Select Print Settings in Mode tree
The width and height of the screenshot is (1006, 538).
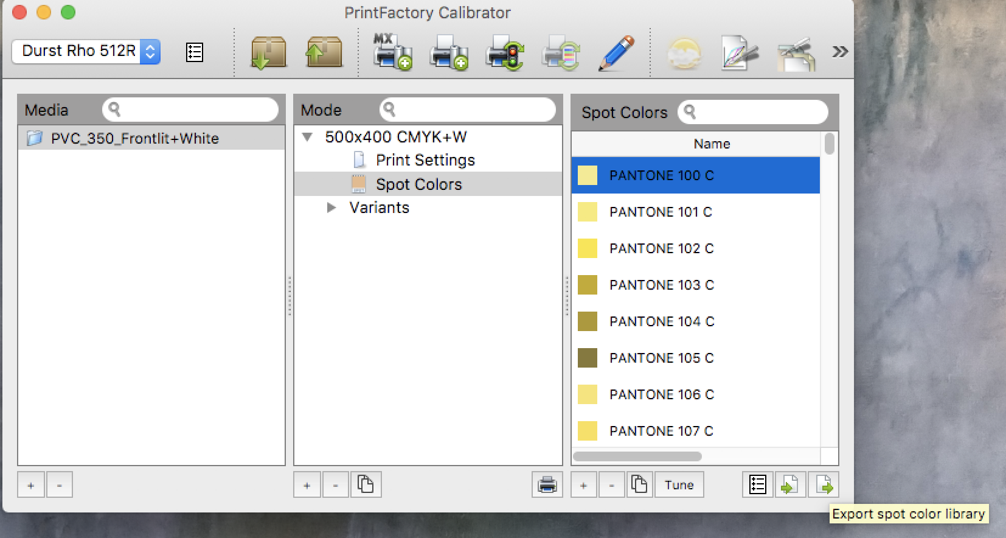tap(425, 160)
